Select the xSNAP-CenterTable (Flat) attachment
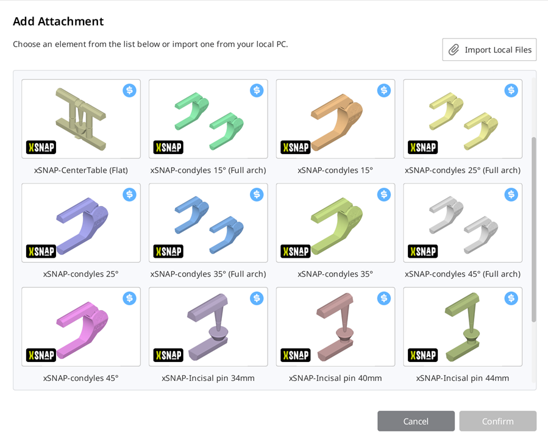The height and width of the screenshot is (443, 548). click(81, 119)
